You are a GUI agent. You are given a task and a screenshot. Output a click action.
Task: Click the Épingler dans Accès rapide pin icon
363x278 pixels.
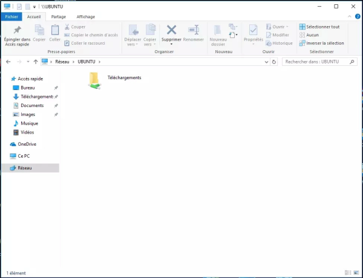(x=17, y=30)
